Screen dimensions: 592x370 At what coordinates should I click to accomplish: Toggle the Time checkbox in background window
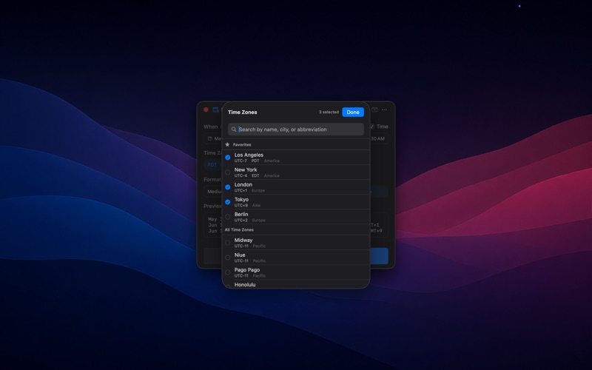tap(372, 127)
